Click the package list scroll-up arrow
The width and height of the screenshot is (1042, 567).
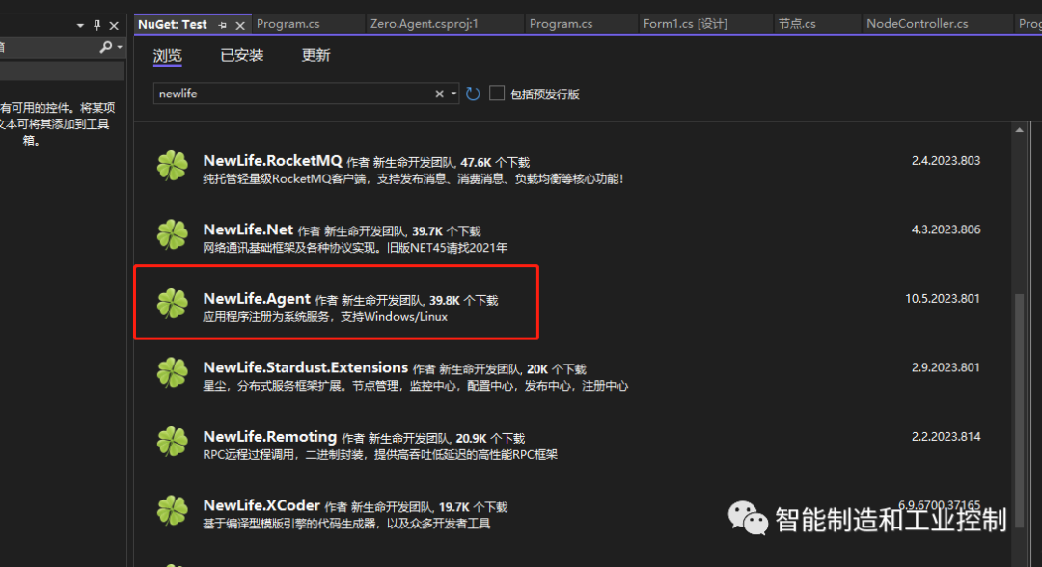[x=1020, y=129]
